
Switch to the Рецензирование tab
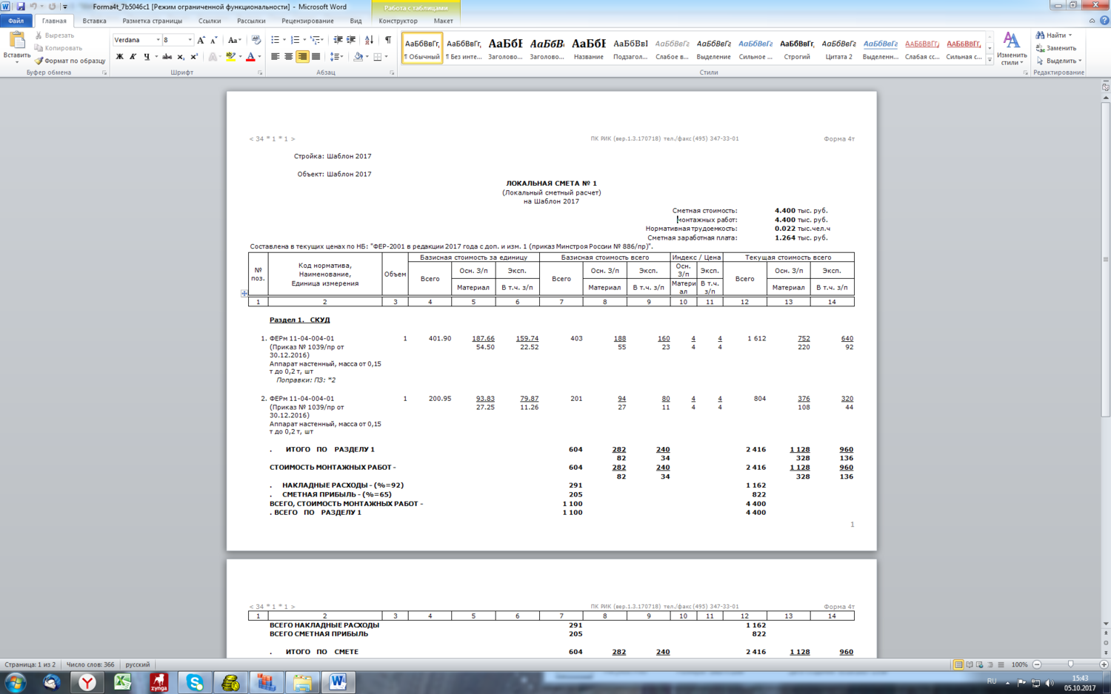click(307, 21)
